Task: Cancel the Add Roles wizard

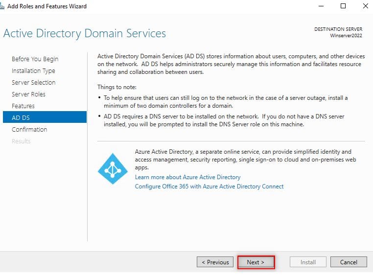Action: [x=349, y=262]
